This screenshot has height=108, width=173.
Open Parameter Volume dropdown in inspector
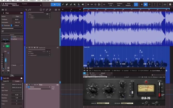(17, 25)
